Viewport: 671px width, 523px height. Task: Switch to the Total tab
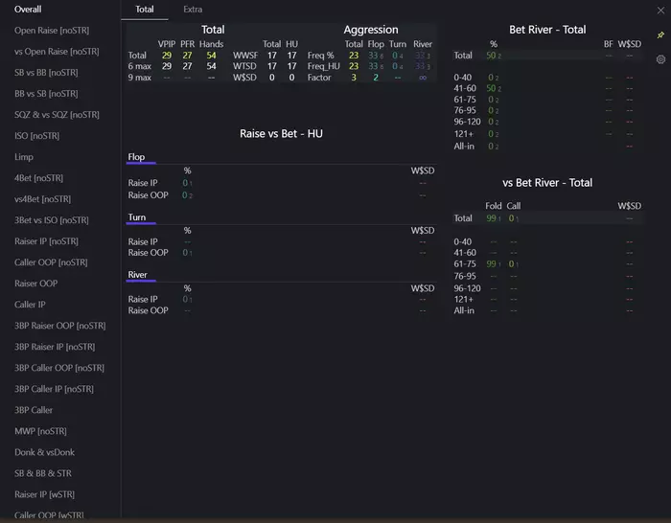[x=145, y=10]
